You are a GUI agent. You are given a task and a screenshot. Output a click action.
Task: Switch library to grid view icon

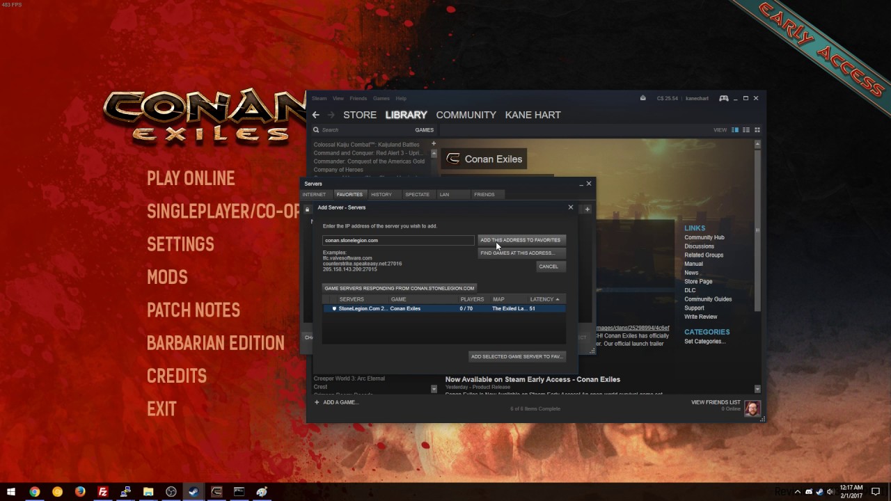757,130
